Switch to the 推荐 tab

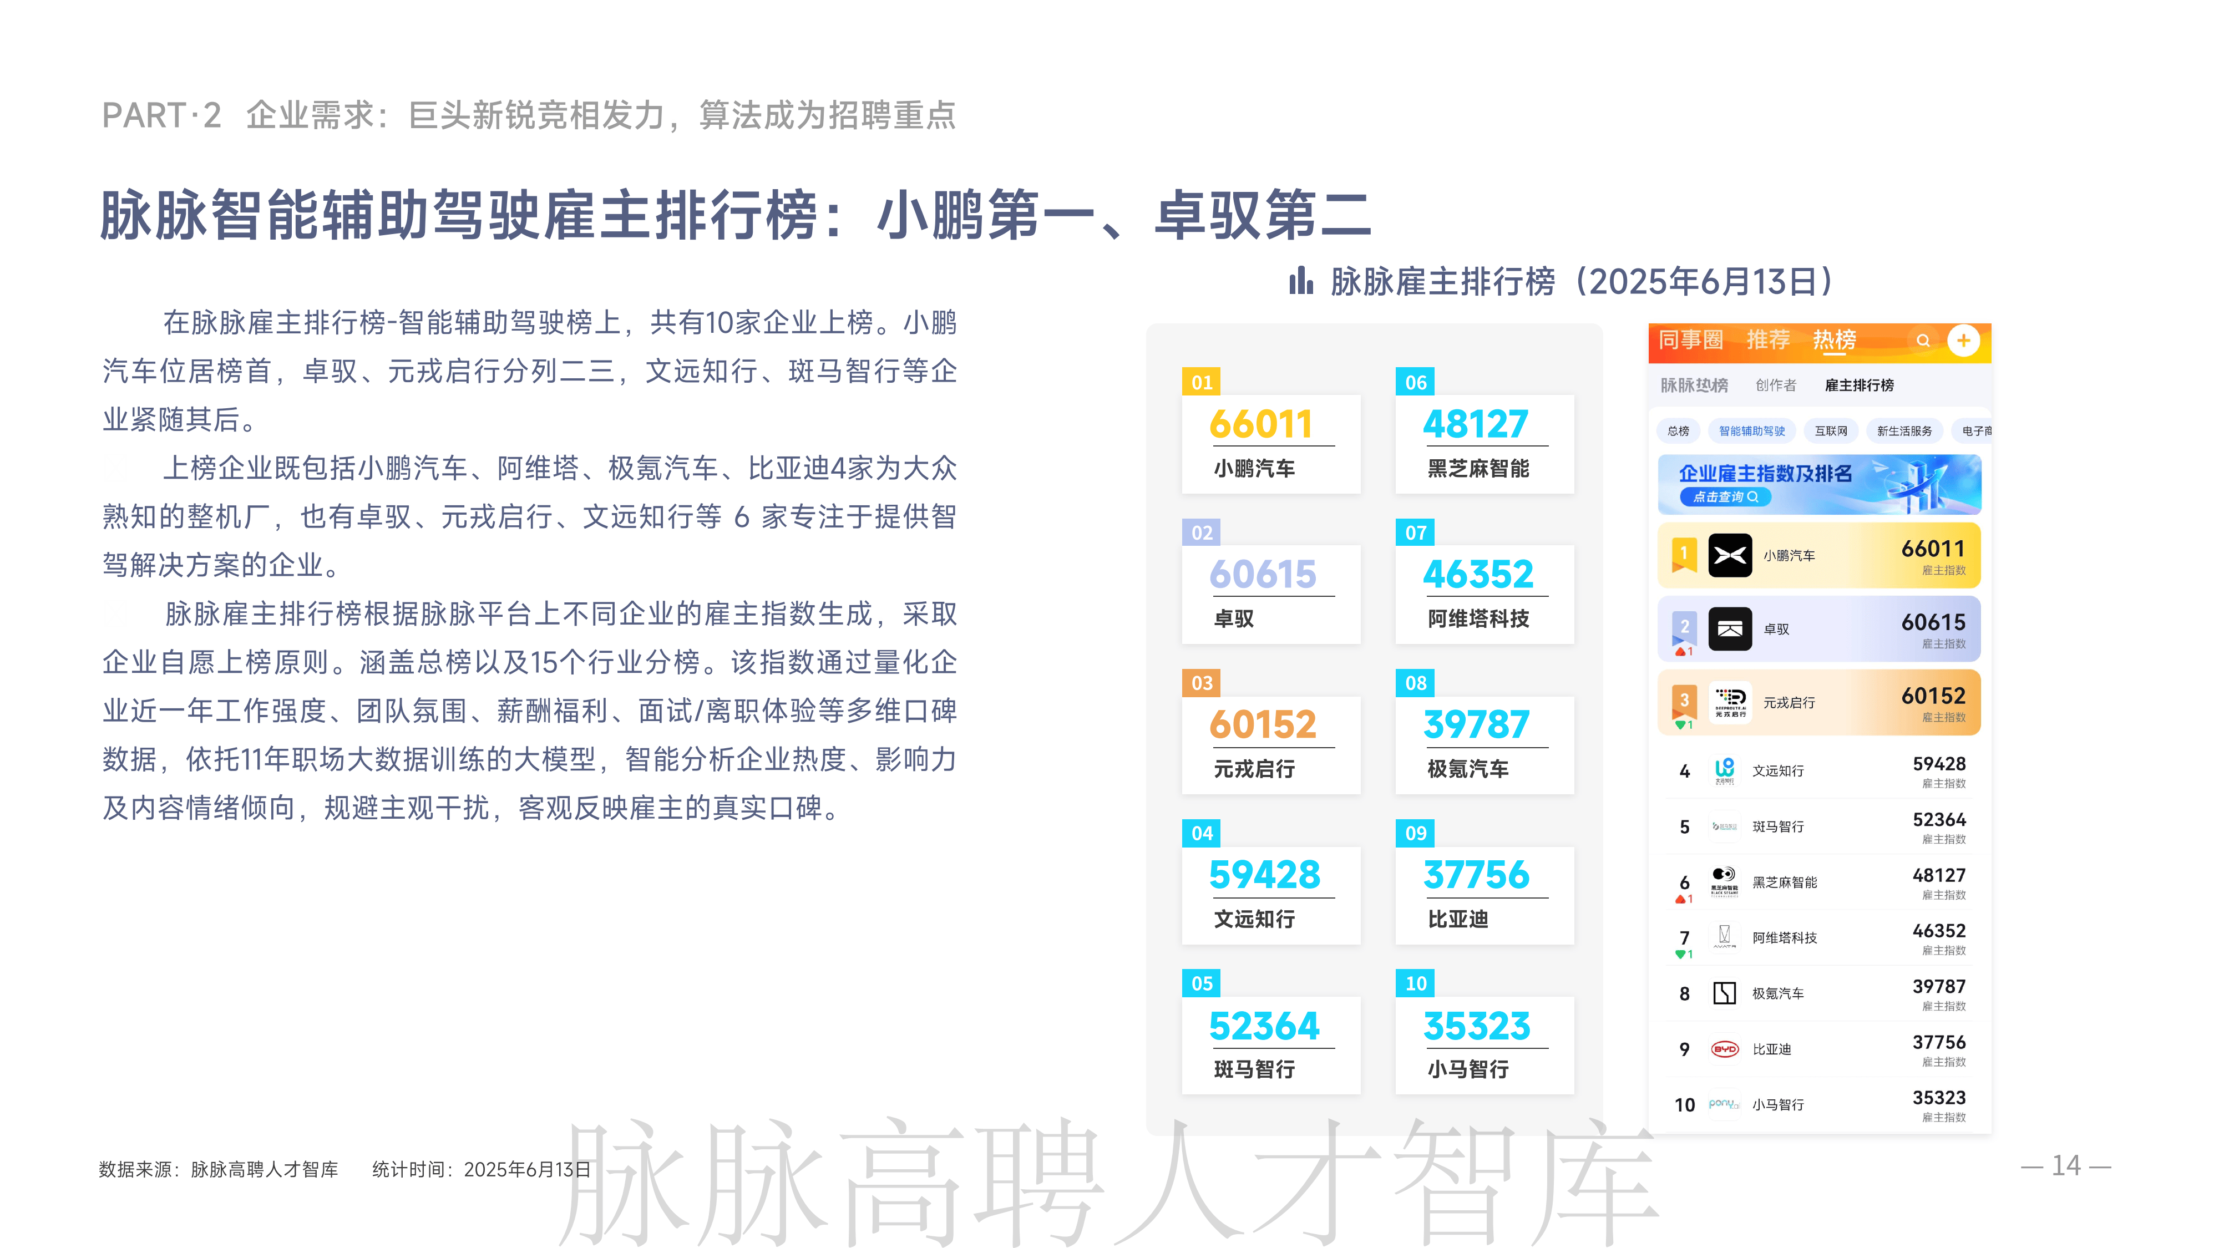pyautogui.click(x=1769, y=340)
